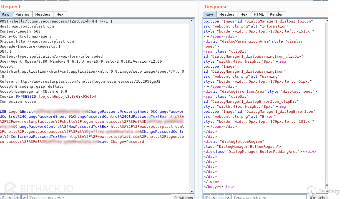View the Response HTML tab
Viewport: 347px width, 199px height.
click(x=259, y=14)
